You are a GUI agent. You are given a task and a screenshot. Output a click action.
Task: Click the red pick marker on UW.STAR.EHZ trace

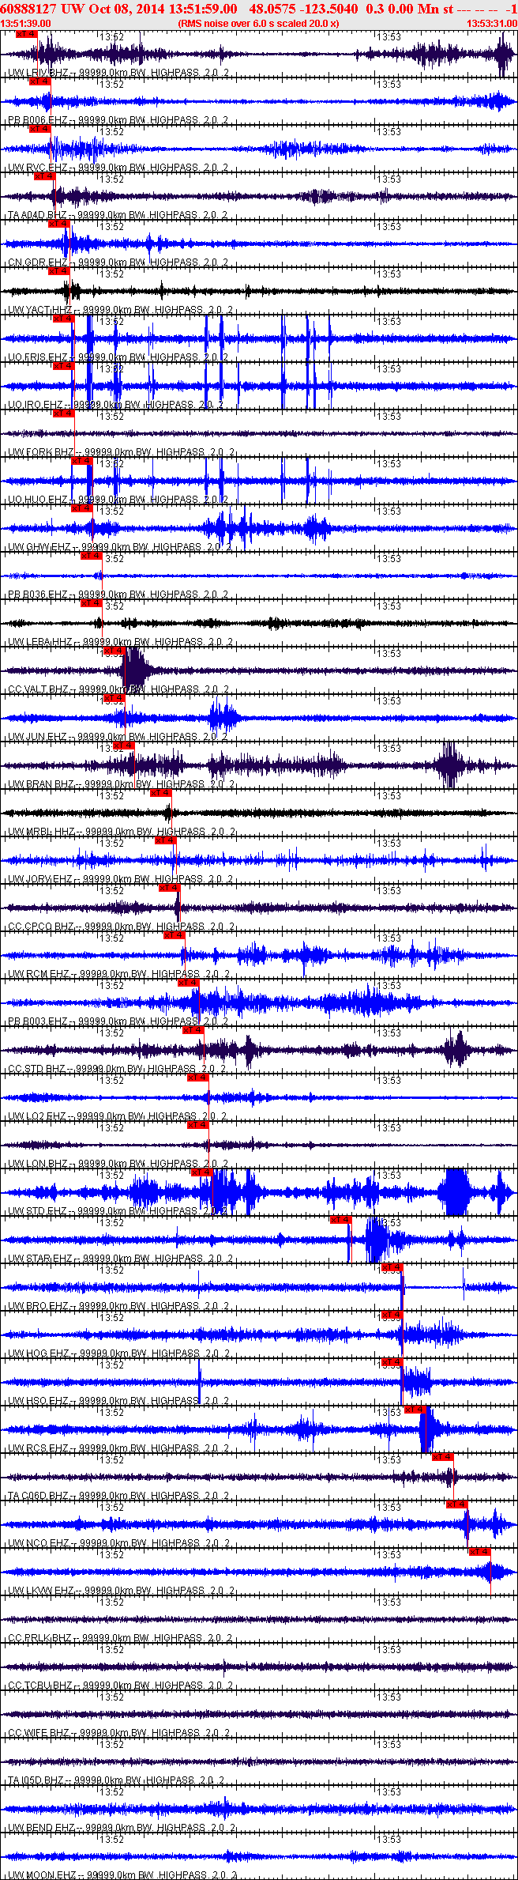coord(340,1220)
